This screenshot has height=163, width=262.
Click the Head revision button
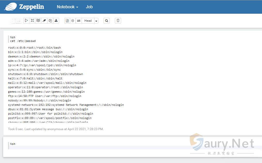click(x=88, y=21)
